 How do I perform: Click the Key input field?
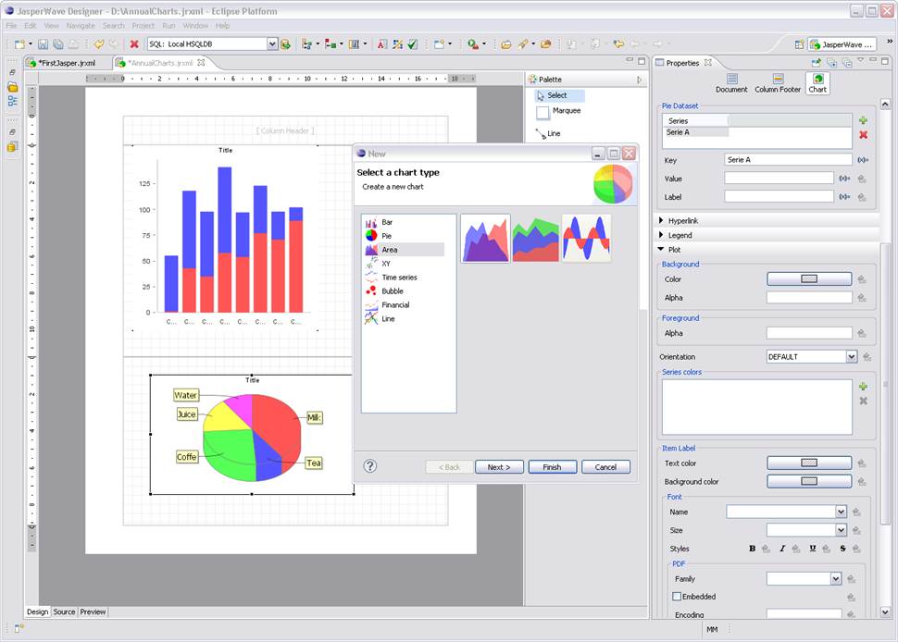[x=788, y=160]
